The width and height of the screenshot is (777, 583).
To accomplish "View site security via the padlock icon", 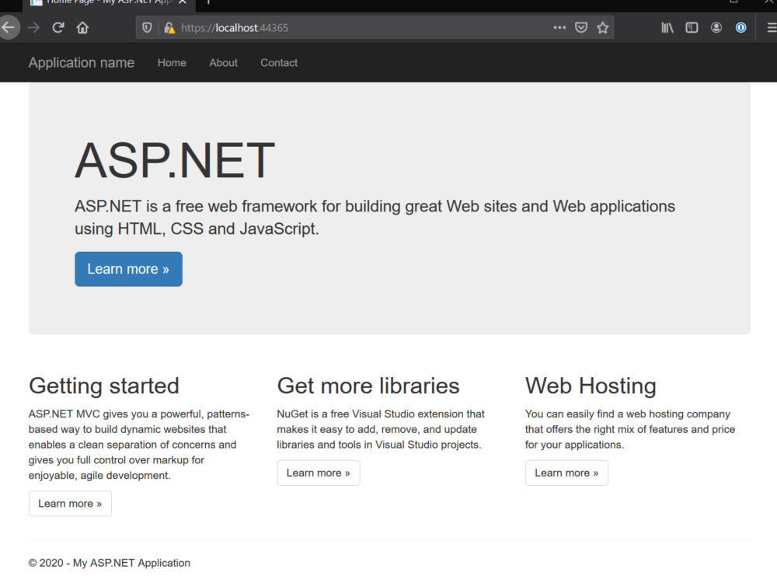I will pyautogui.click(x=169, y=27).
